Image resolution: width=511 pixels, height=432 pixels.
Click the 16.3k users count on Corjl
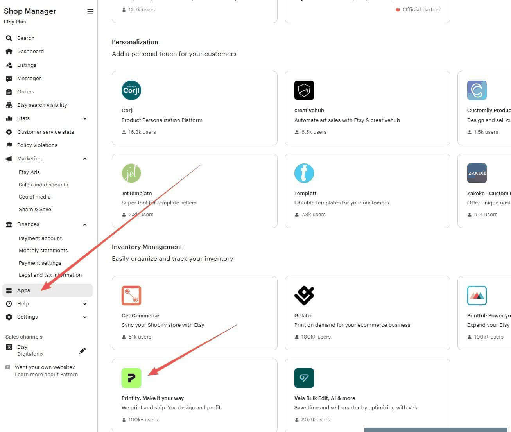pos(142,132)
